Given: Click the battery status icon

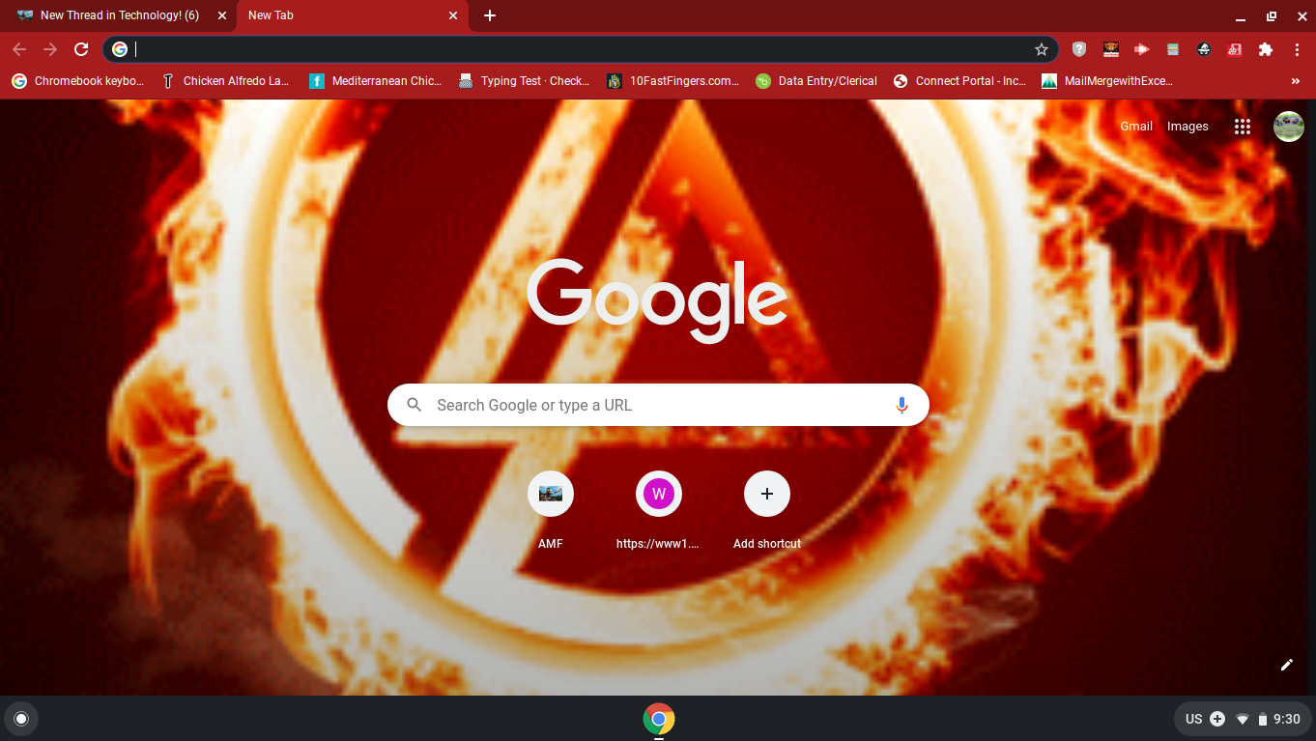Looking at the screenshot, I should click(x=1262, y=719).
